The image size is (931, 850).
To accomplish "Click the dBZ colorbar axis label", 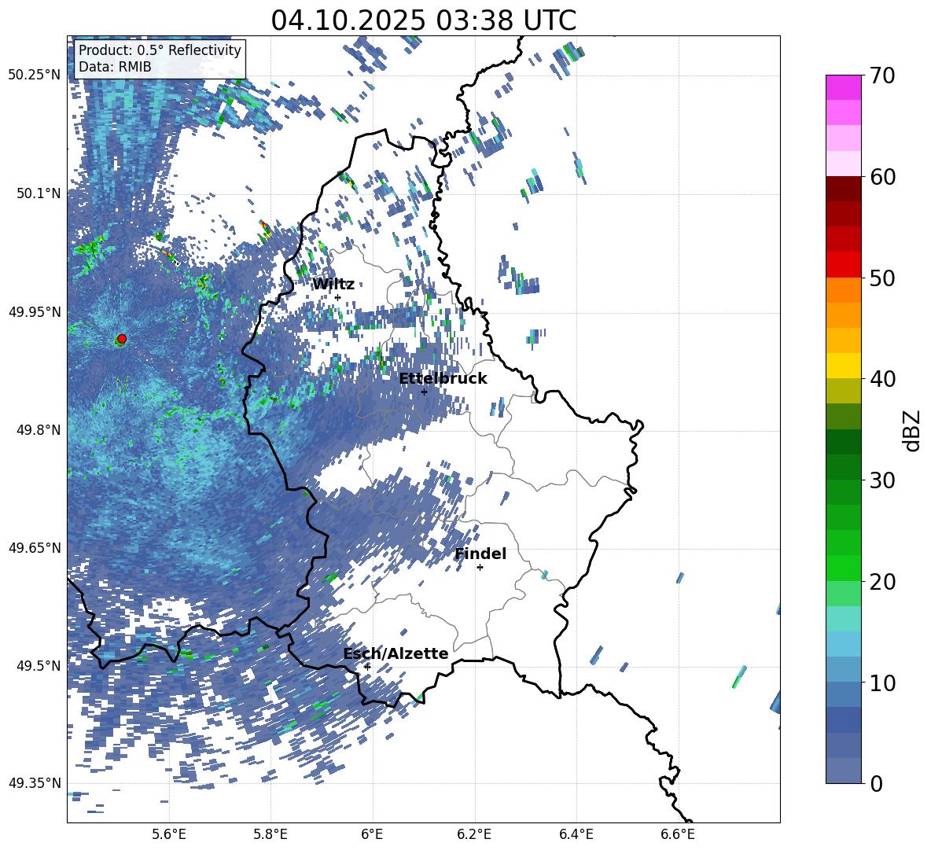I will [911, 430].
